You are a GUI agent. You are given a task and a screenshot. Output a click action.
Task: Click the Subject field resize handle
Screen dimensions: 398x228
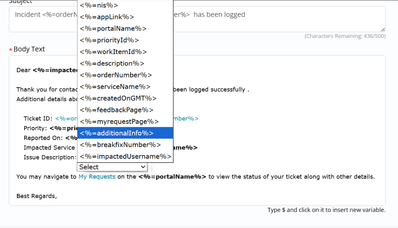click(x=383, y=29)
